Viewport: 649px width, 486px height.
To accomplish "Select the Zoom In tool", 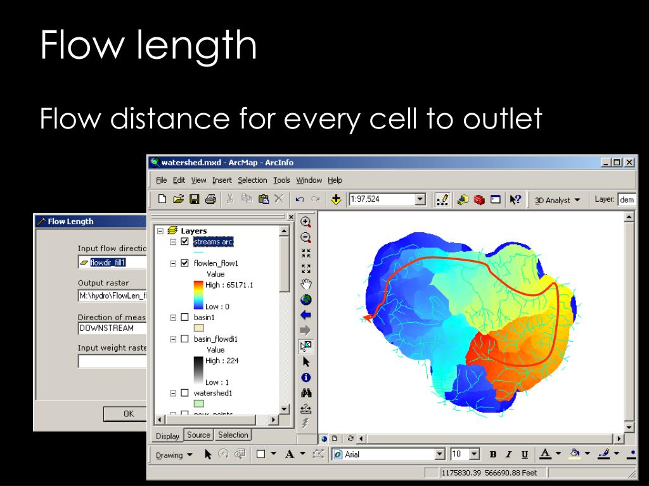I will tap(306, 222).
